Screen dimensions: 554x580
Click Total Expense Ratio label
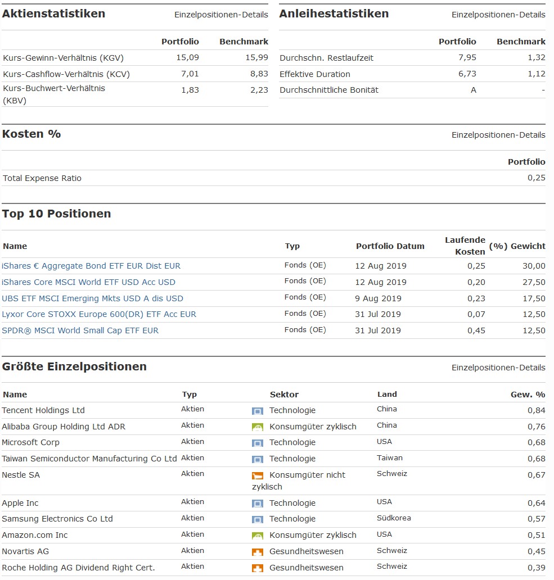42,178
